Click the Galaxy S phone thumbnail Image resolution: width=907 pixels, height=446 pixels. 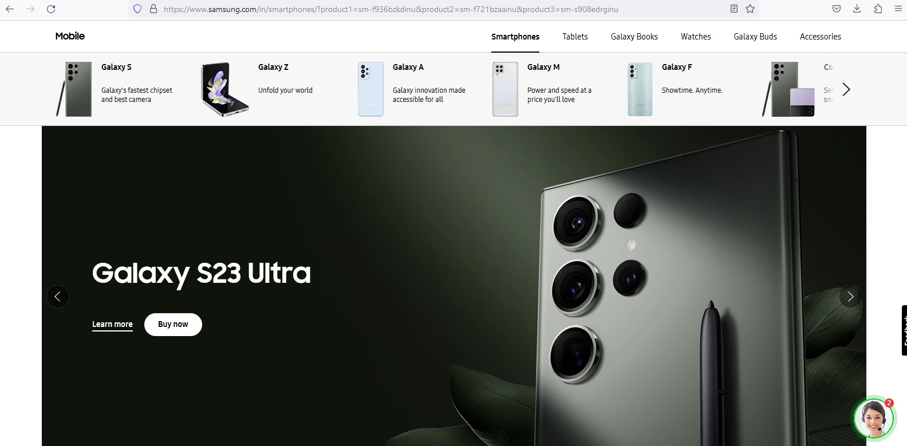tap(74, 89)
